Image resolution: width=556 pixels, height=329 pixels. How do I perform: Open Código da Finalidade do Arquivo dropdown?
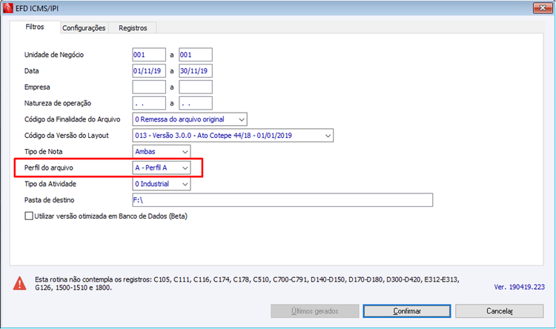pyautogui.click(x=190, y=119)
